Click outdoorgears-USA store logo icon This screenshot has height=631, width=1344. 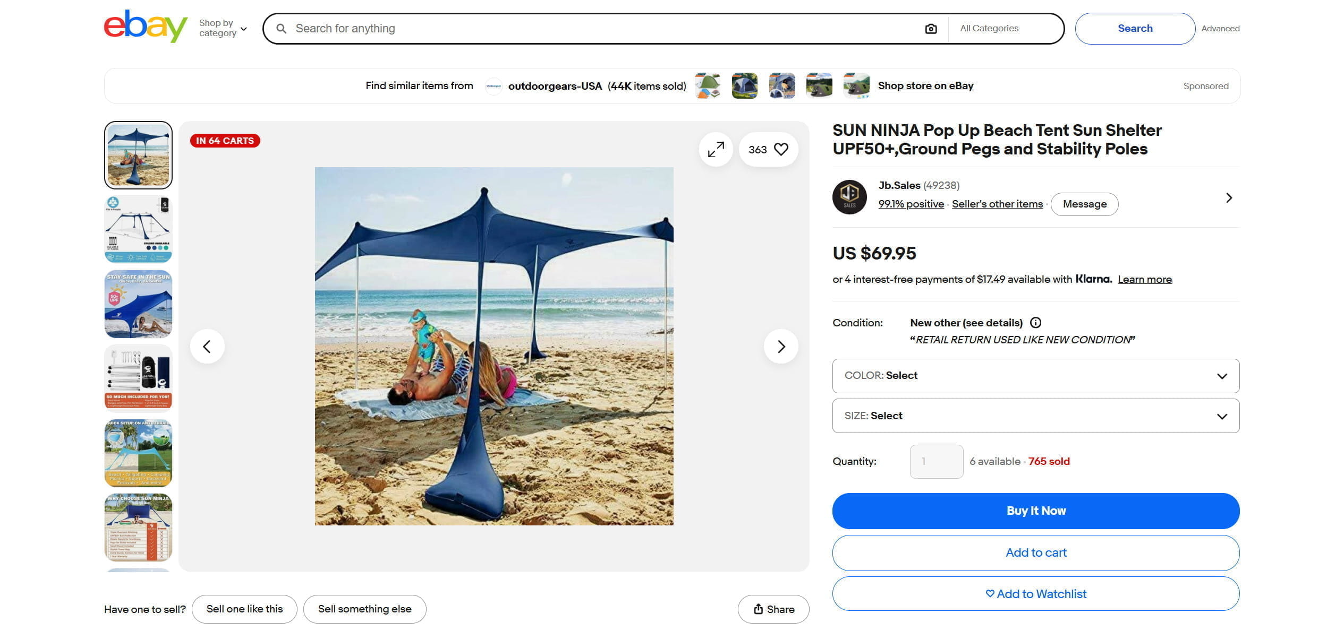[x=494, y=86]
